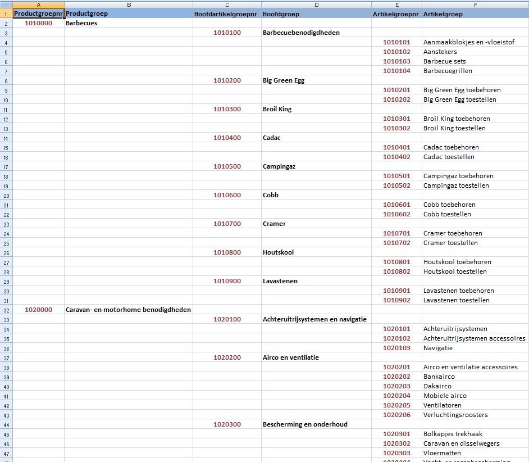Select Big Green Egg toestellen cell
This screenshot has width=529, height=462.
tap(475, 99)
